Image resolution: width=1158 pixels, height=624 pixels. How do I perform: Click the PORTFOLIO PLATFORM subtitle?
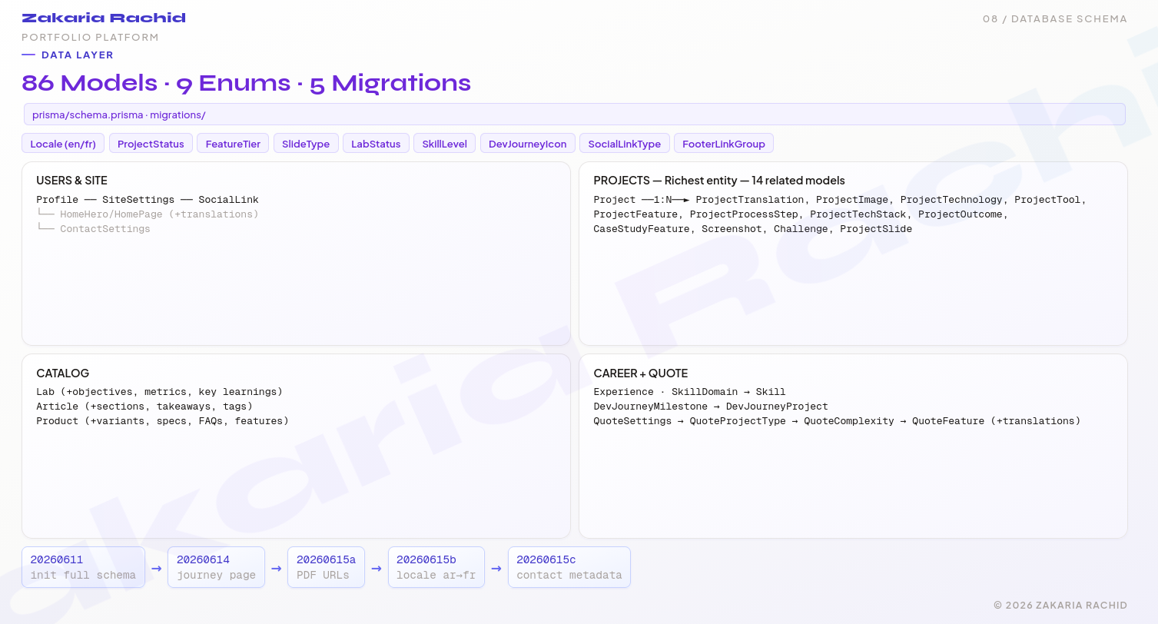[x=90, y=37]
